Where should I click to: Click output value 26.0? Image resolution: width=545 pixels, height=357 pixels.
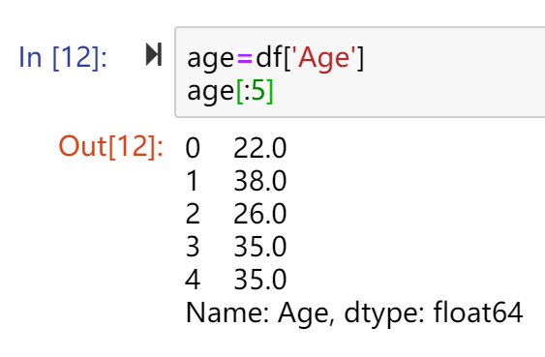tap(260, 214)
